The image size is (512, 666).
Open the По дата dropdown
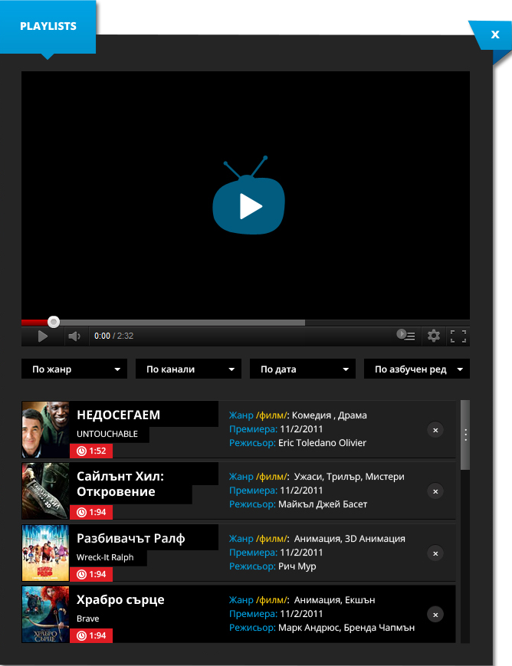coord(303,369)
